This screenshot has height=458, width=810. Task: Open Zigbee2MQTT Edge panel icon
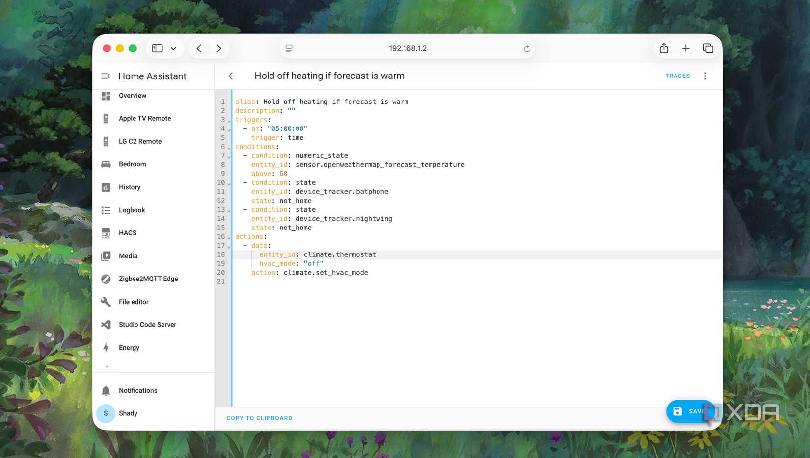pyautogui.click(x=106, y=279)
